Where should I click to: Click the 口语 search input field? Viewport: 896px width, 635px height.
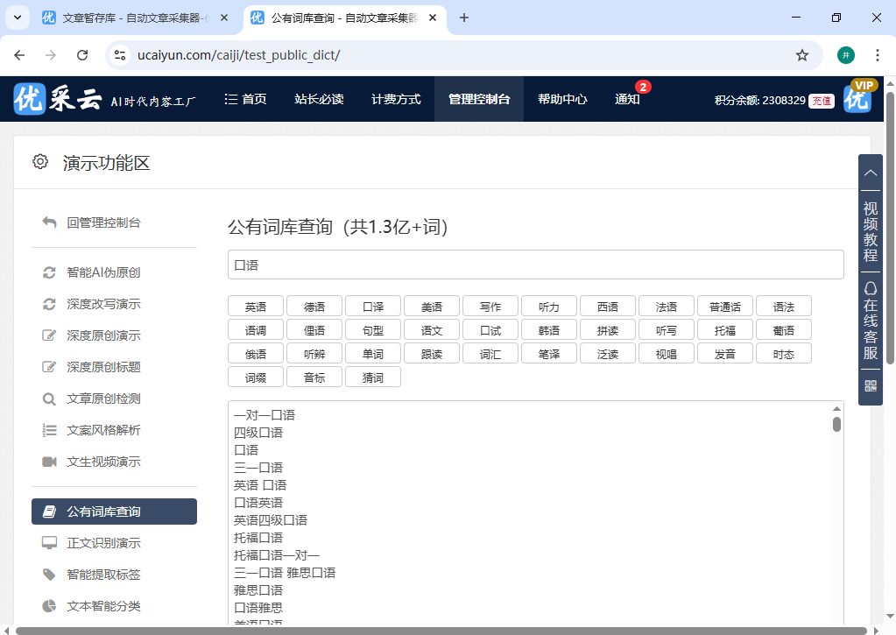pos(535,265)
